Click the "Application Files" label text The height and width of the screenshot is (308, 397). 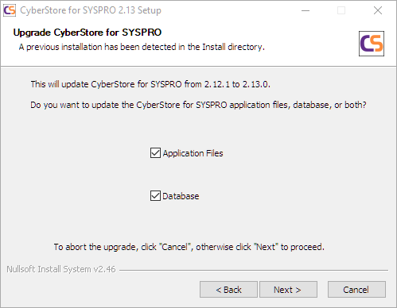coord(193,153)
